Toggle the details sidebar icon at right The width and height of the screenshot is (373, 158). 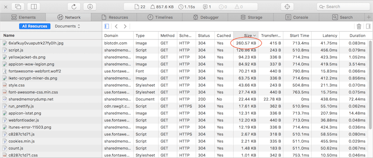point(368,26)
